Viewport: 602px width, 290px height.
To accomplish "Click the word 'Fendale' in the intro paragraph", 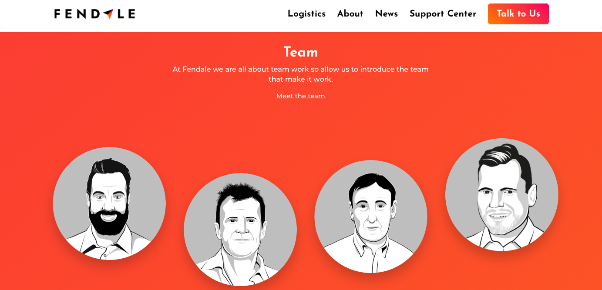I will tap(197, 70).
